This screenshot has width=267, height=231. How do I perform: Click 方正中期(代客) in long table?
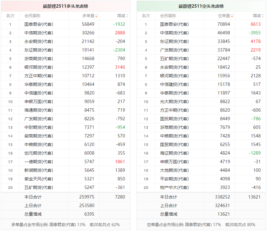click(x=39, y=76)
